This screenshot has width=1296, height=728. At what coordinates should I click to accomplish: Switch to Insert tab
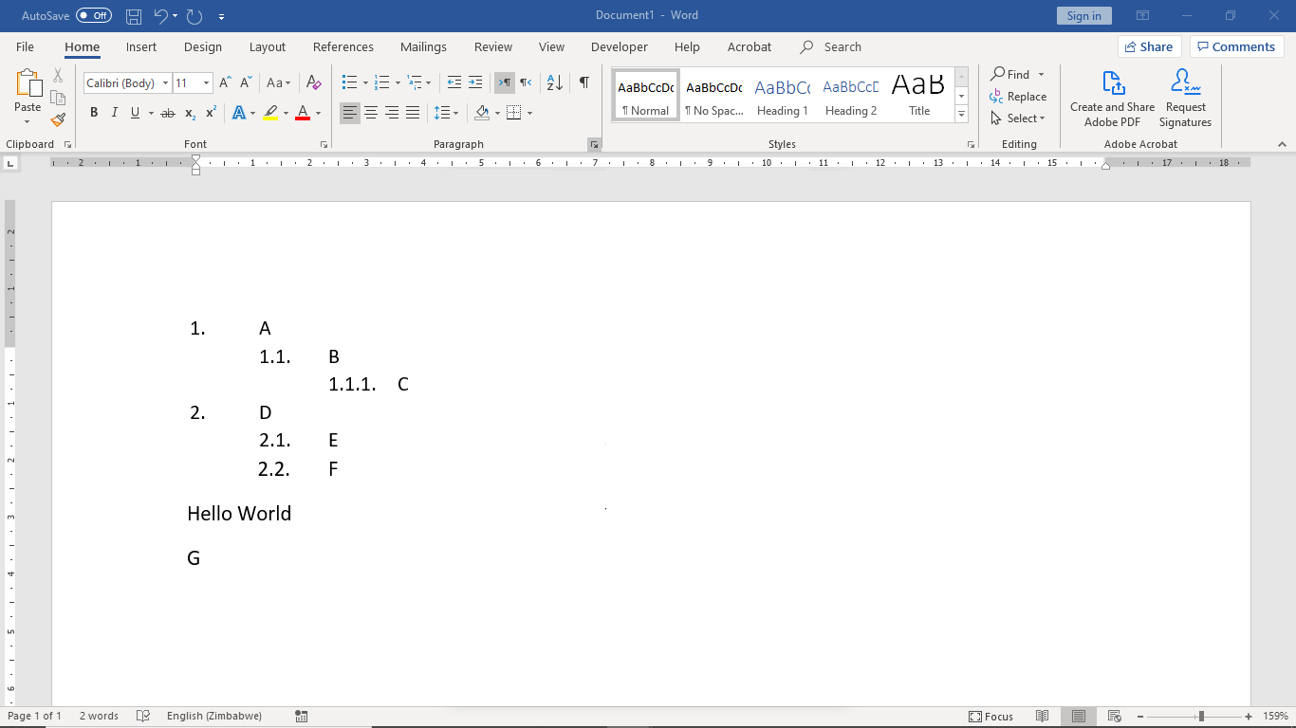coord(141,46)
